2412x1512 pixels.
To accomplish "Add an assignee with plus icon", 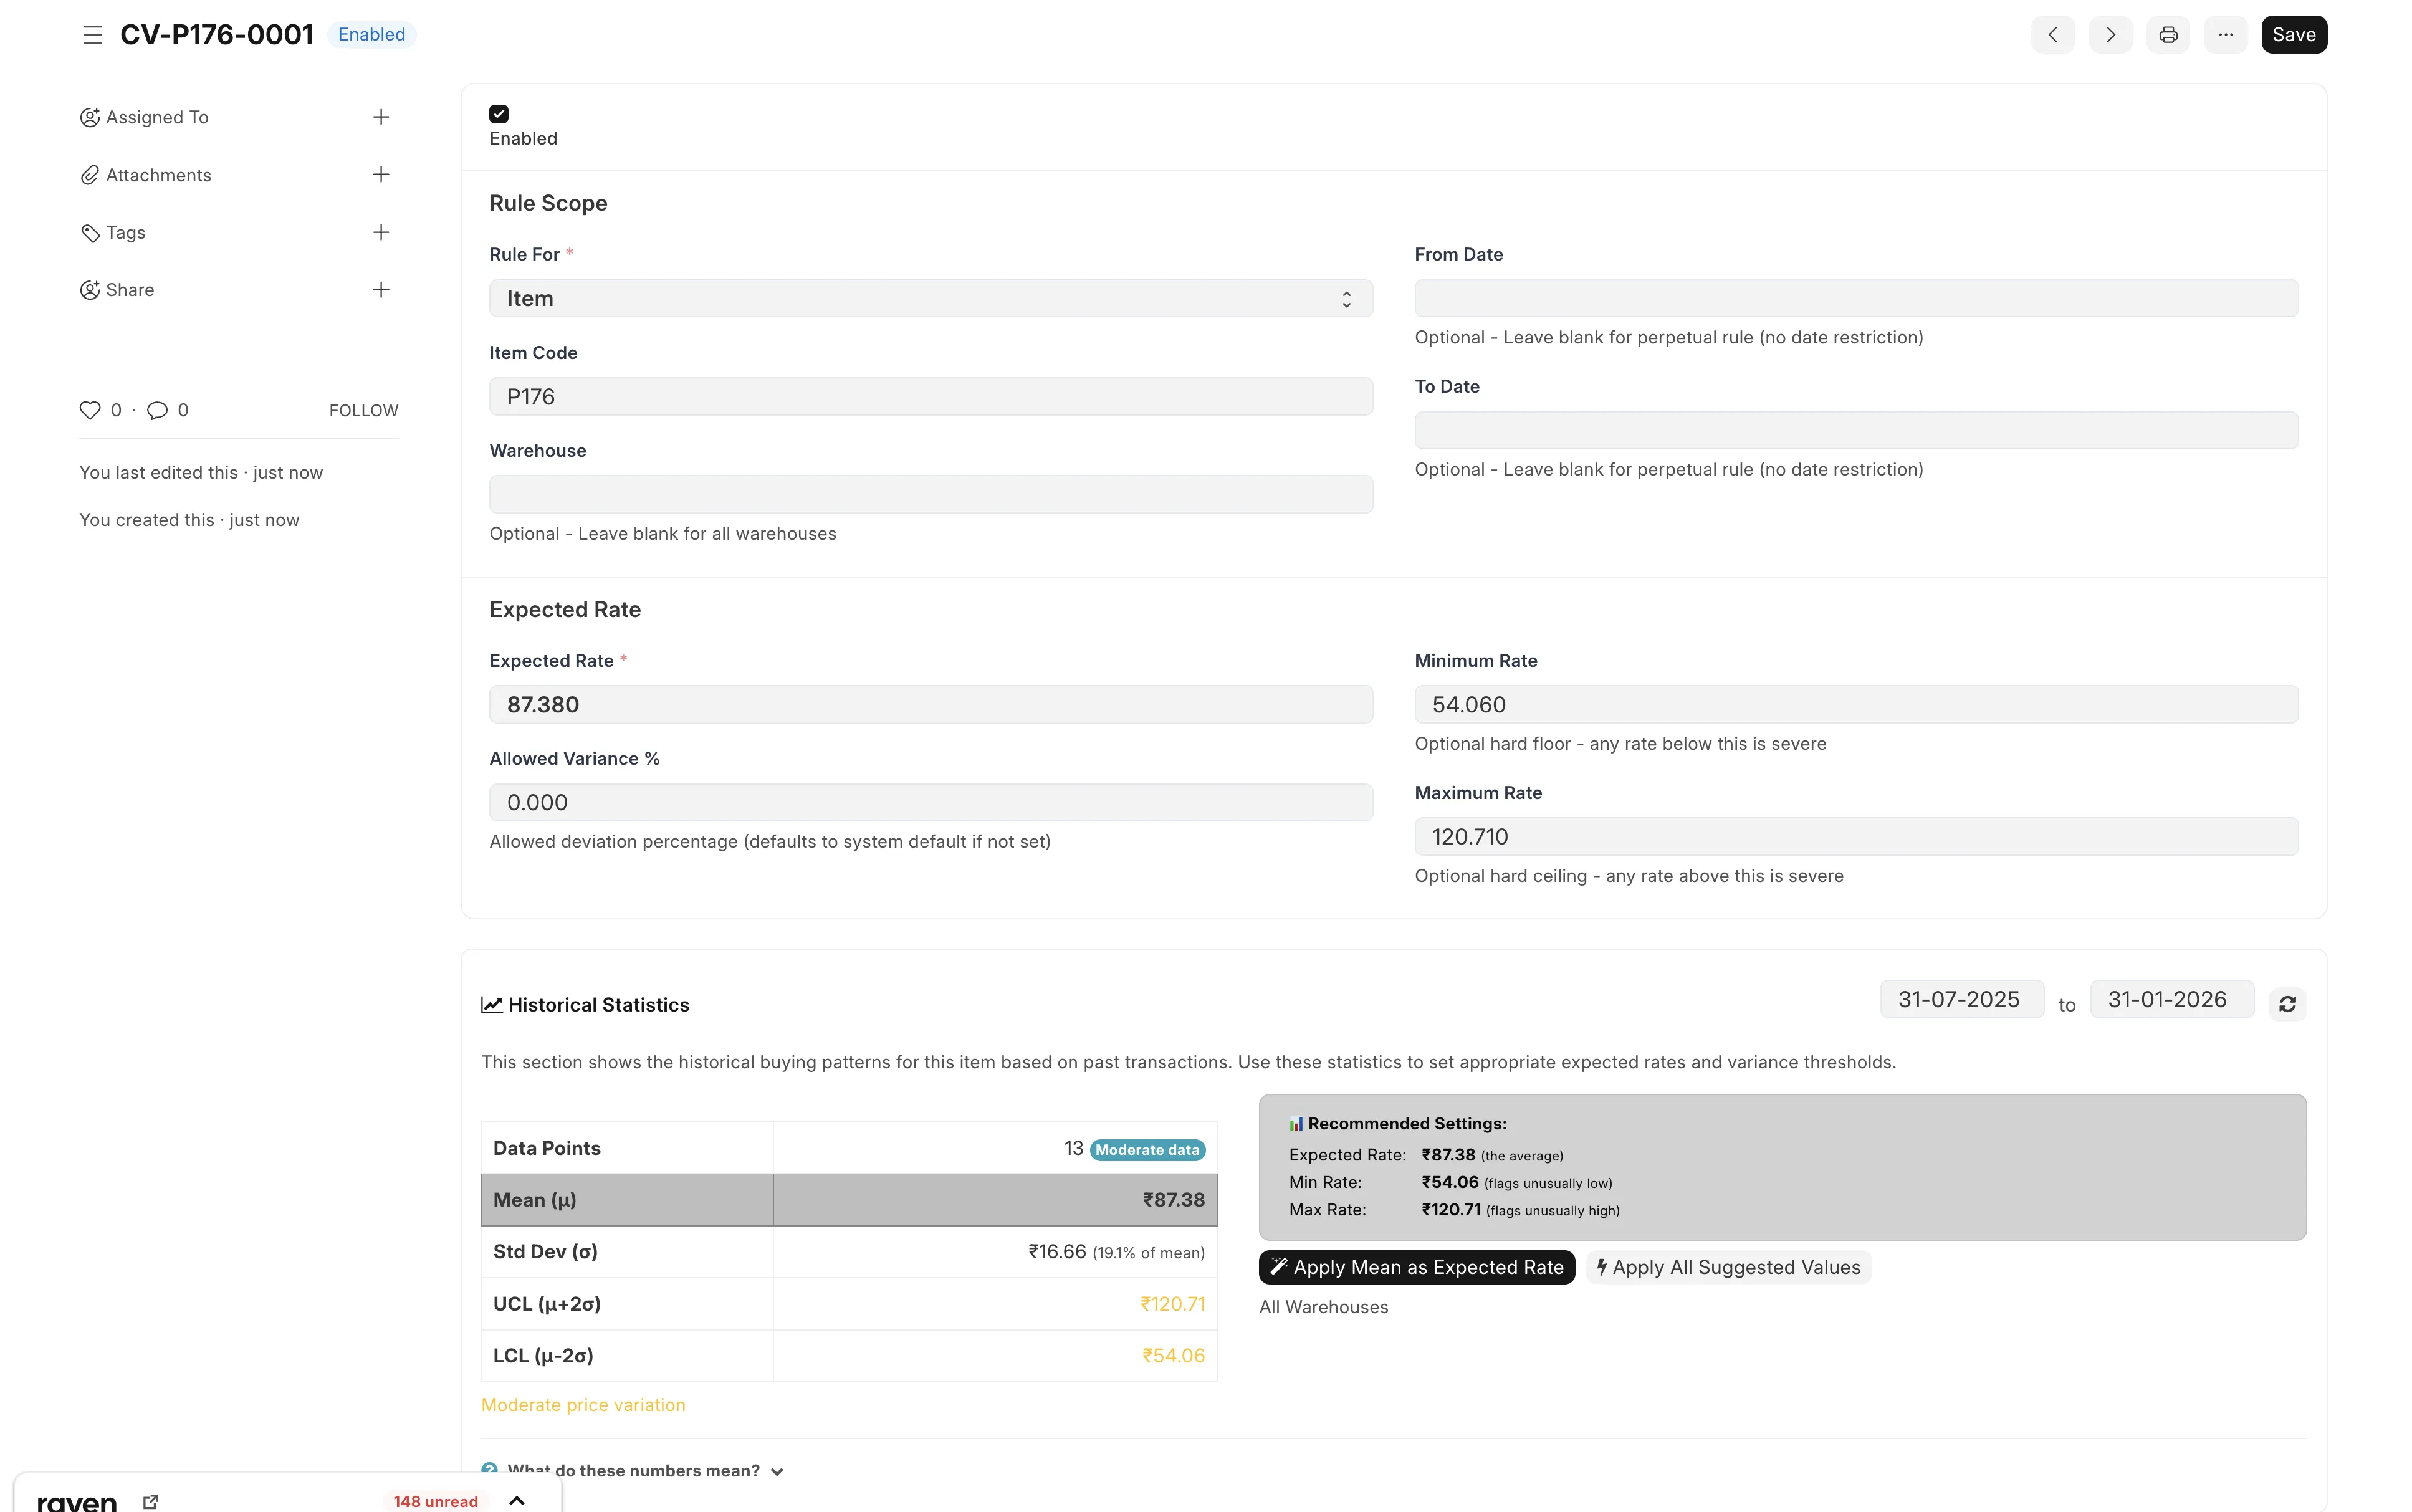I will coord(381,117).
